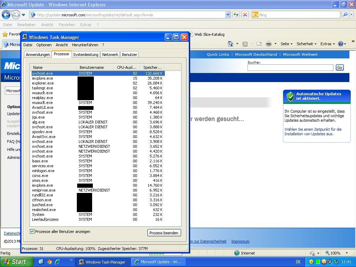This screenshot has height=267, width=356.
Task: Select the AvastUI.exe process row
Action: pyautogui.click(x=98, y=107)
